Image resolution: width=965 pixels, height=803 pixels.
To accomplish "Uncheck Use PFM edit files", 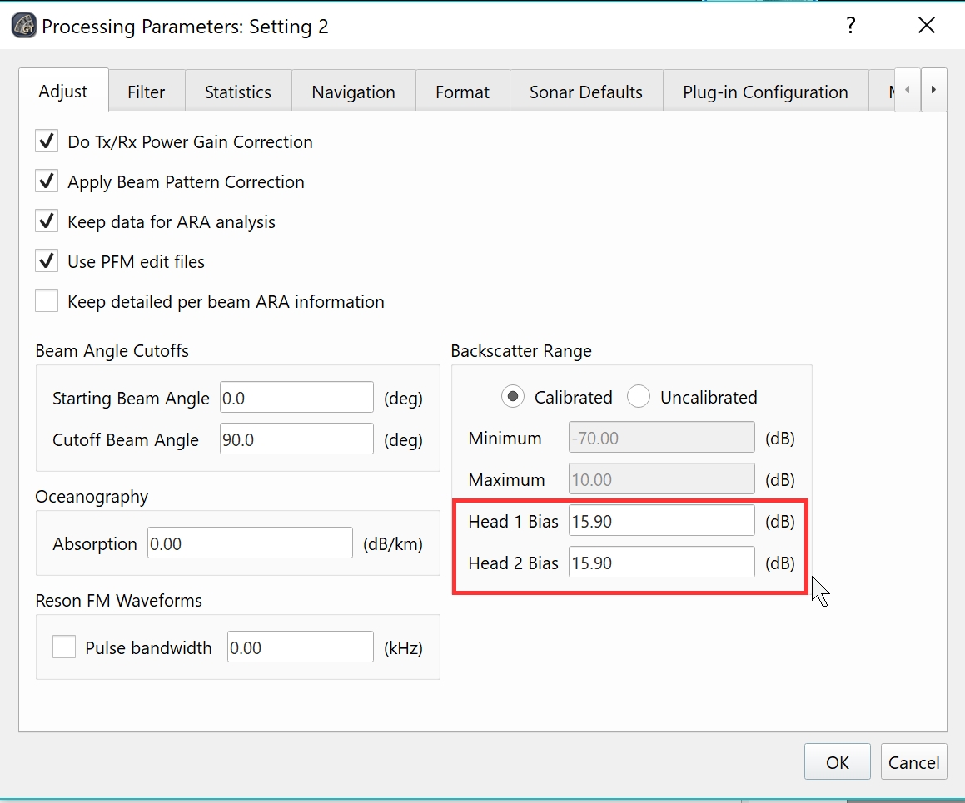I will point(47,261).
